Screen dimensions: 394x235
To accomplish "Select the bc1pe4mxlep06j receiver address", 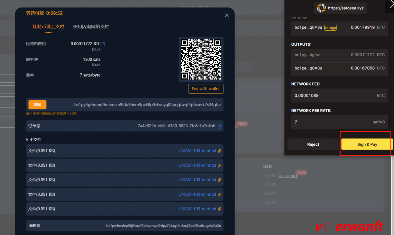I will (x=164, y=226).
